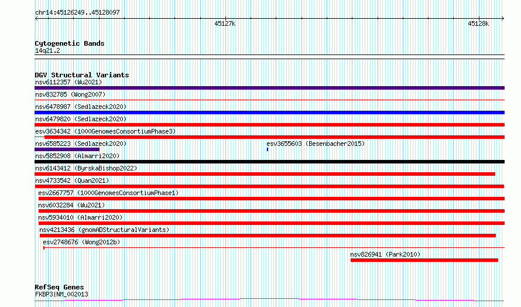Click the red nsv4733542 variant bar
This screenshot has height=307, width=521.
pos(269,186)
